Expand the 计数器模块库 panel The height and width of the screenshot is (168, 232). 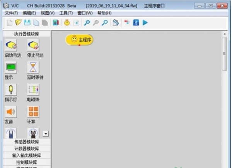(27, 148)
